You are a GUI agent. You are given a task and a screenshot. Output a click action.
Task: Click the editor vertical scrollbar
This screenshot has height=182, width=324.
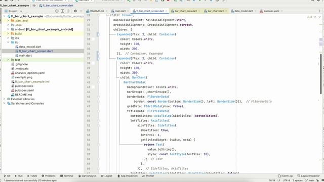pyautogui.click(x=320, y=73)
